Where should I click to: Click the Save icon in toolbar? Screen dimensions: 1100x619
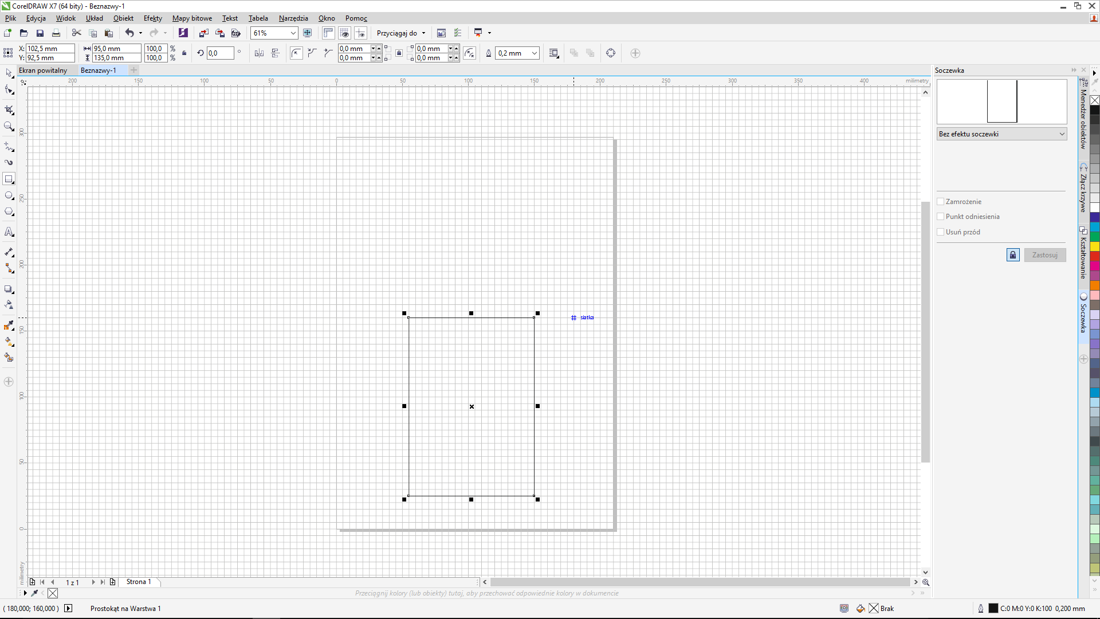[x=40, y=33]
